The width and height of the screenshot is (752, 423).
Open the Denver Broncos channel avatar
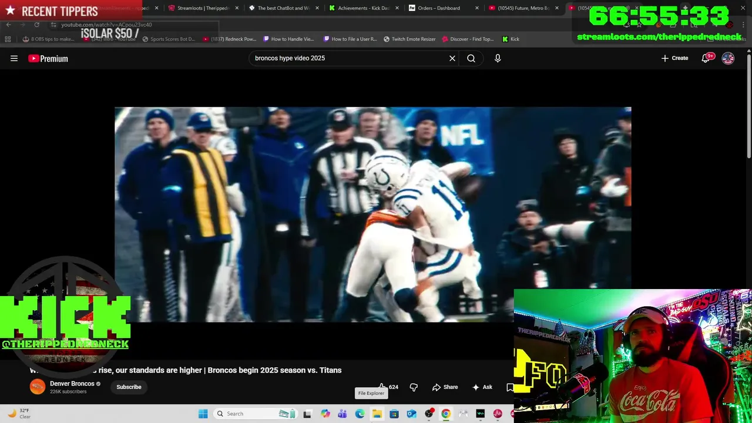tap(38, 387)
